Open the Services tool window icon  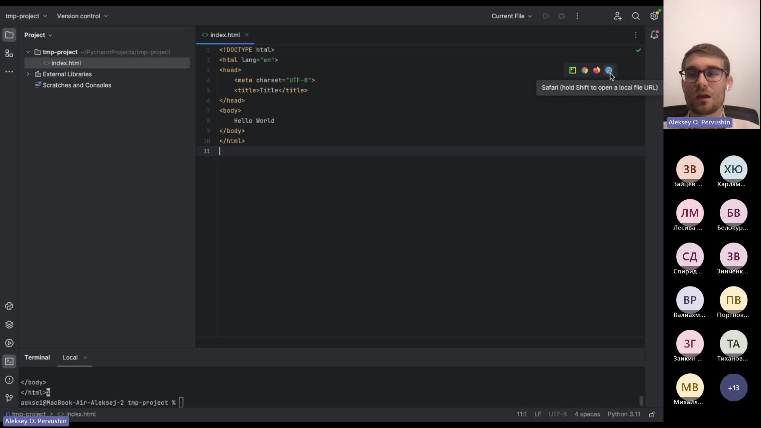9,343
